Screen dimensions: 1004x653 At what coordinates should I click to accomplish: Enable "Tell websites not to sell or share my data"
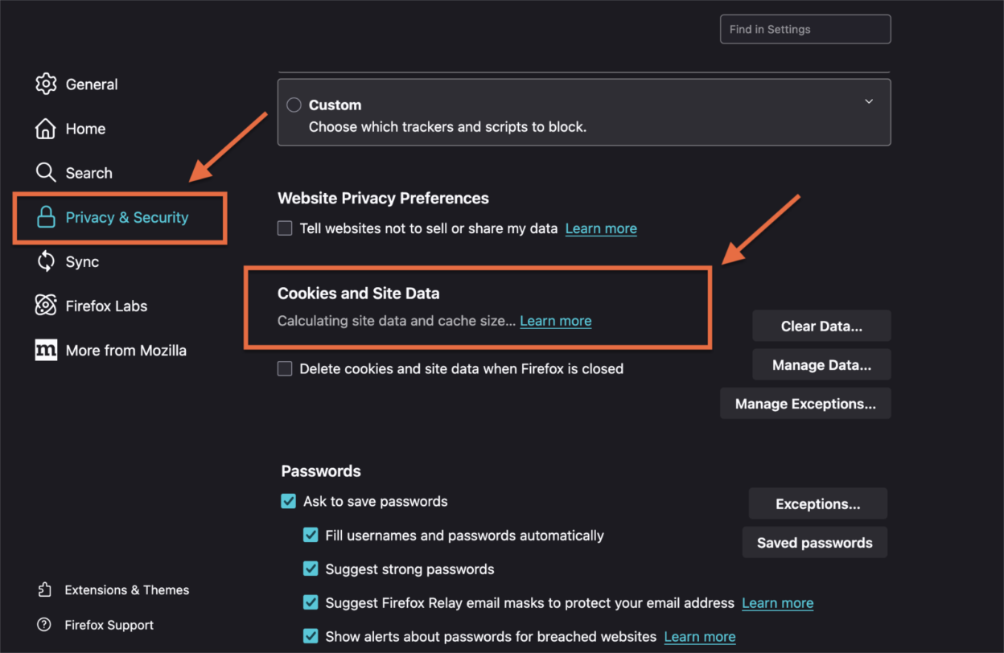(285, 228)
